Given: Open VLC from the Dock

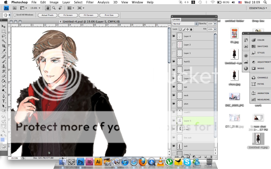Looking at the screenshot, I should (x=160, y=162).
